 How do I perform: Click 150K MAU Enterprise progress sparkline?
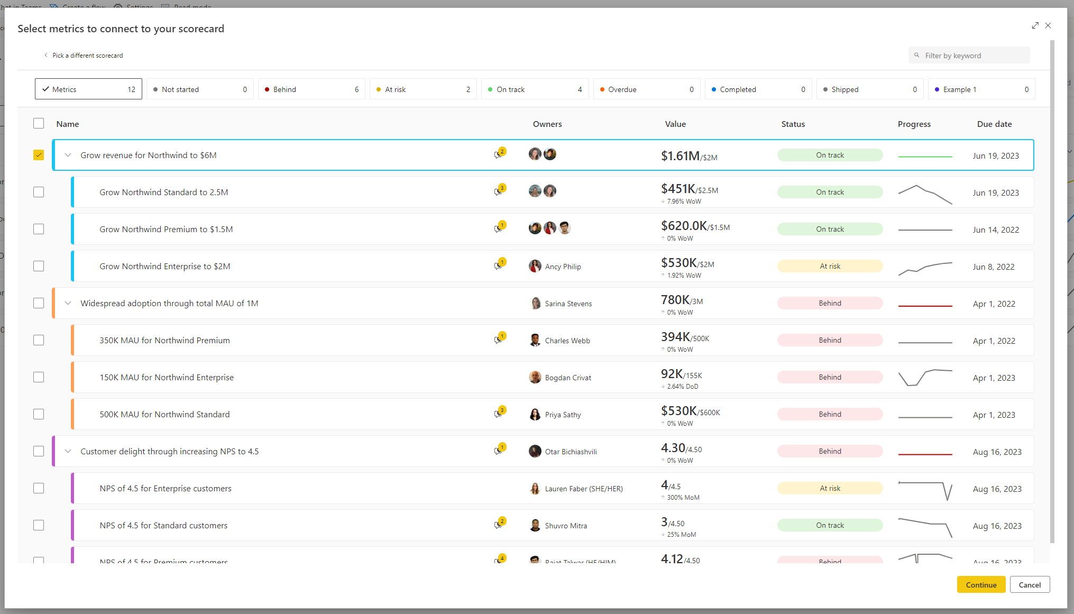click(925, 378)
